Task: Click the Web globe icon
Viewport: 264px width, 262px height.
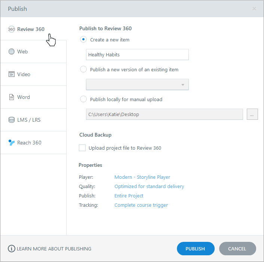Action: [11, 52]
